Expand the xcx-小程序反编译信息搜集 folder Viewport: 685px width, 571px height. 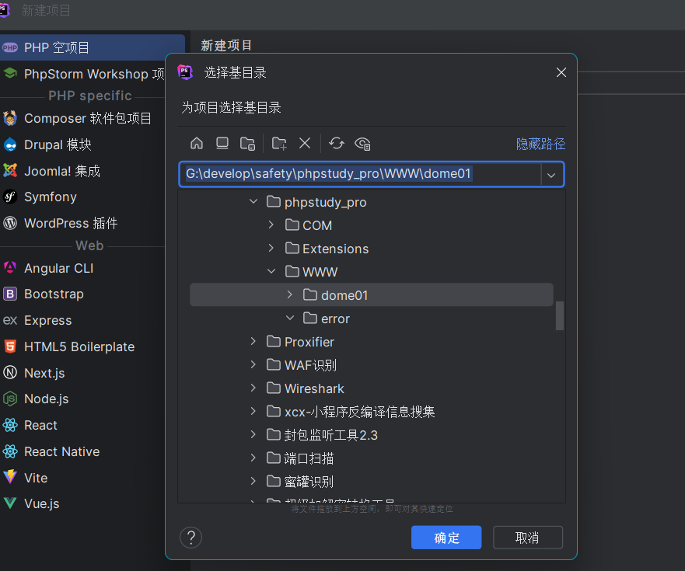253,411
